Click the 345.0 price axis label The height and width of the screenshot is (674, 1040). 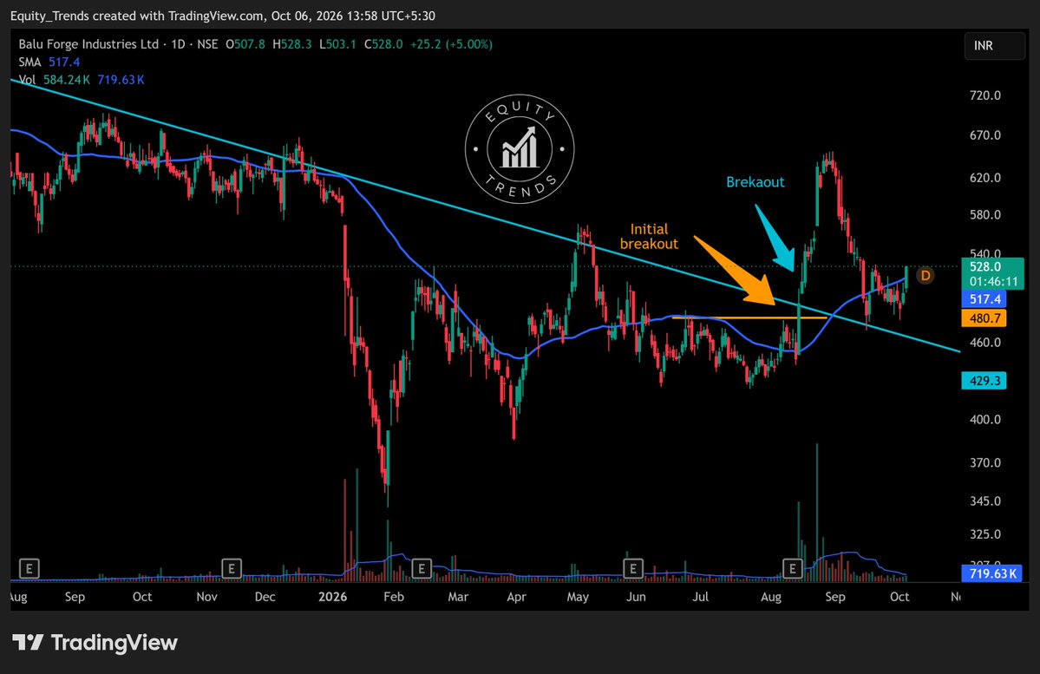click(985, 501)
